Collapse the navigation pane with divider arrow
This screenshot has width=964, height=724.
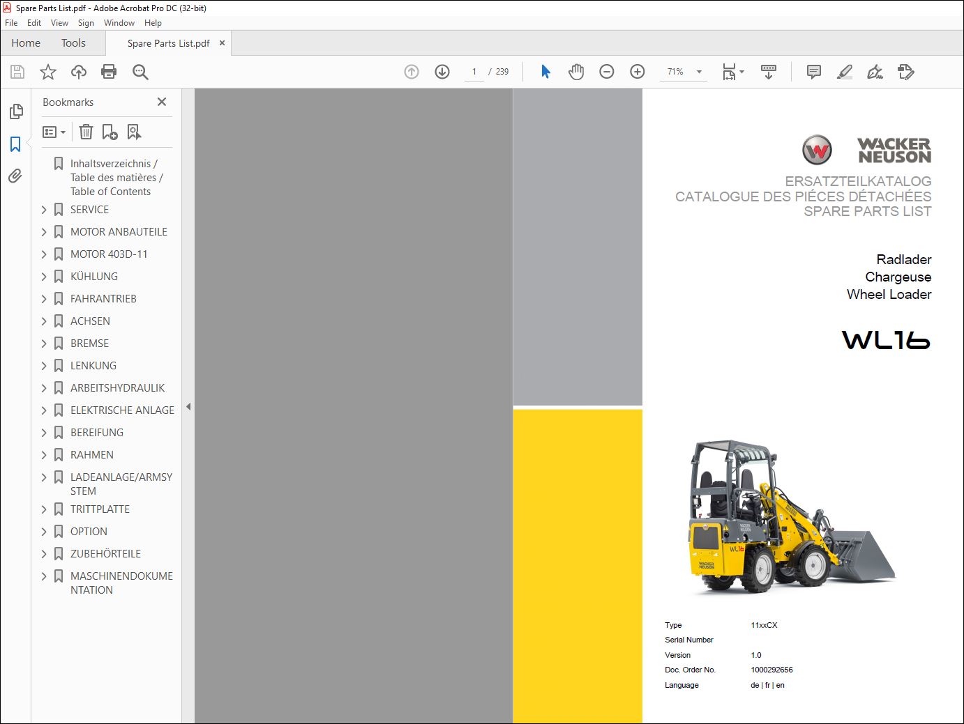point(188,407)
